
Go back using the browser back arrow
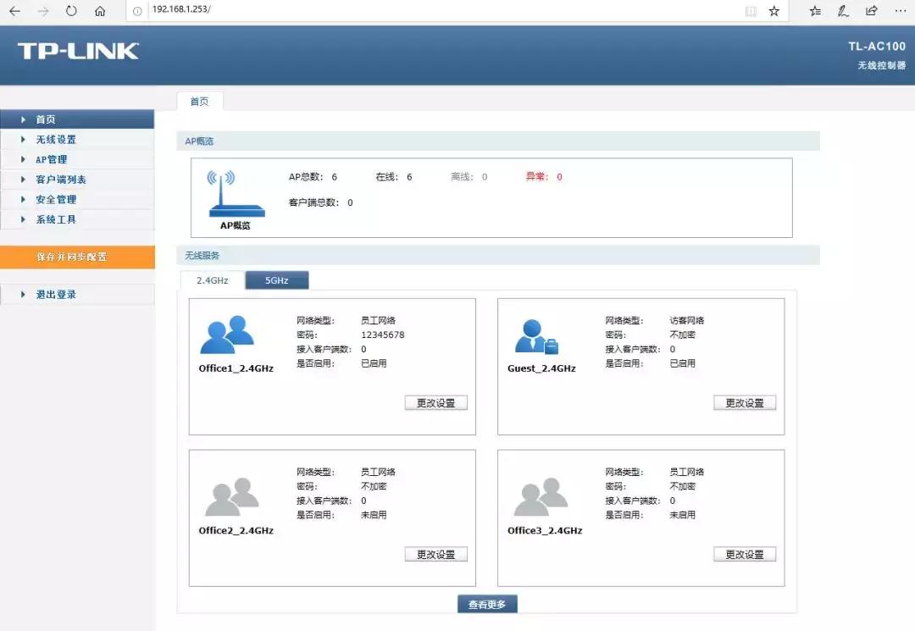coord(14,11)
